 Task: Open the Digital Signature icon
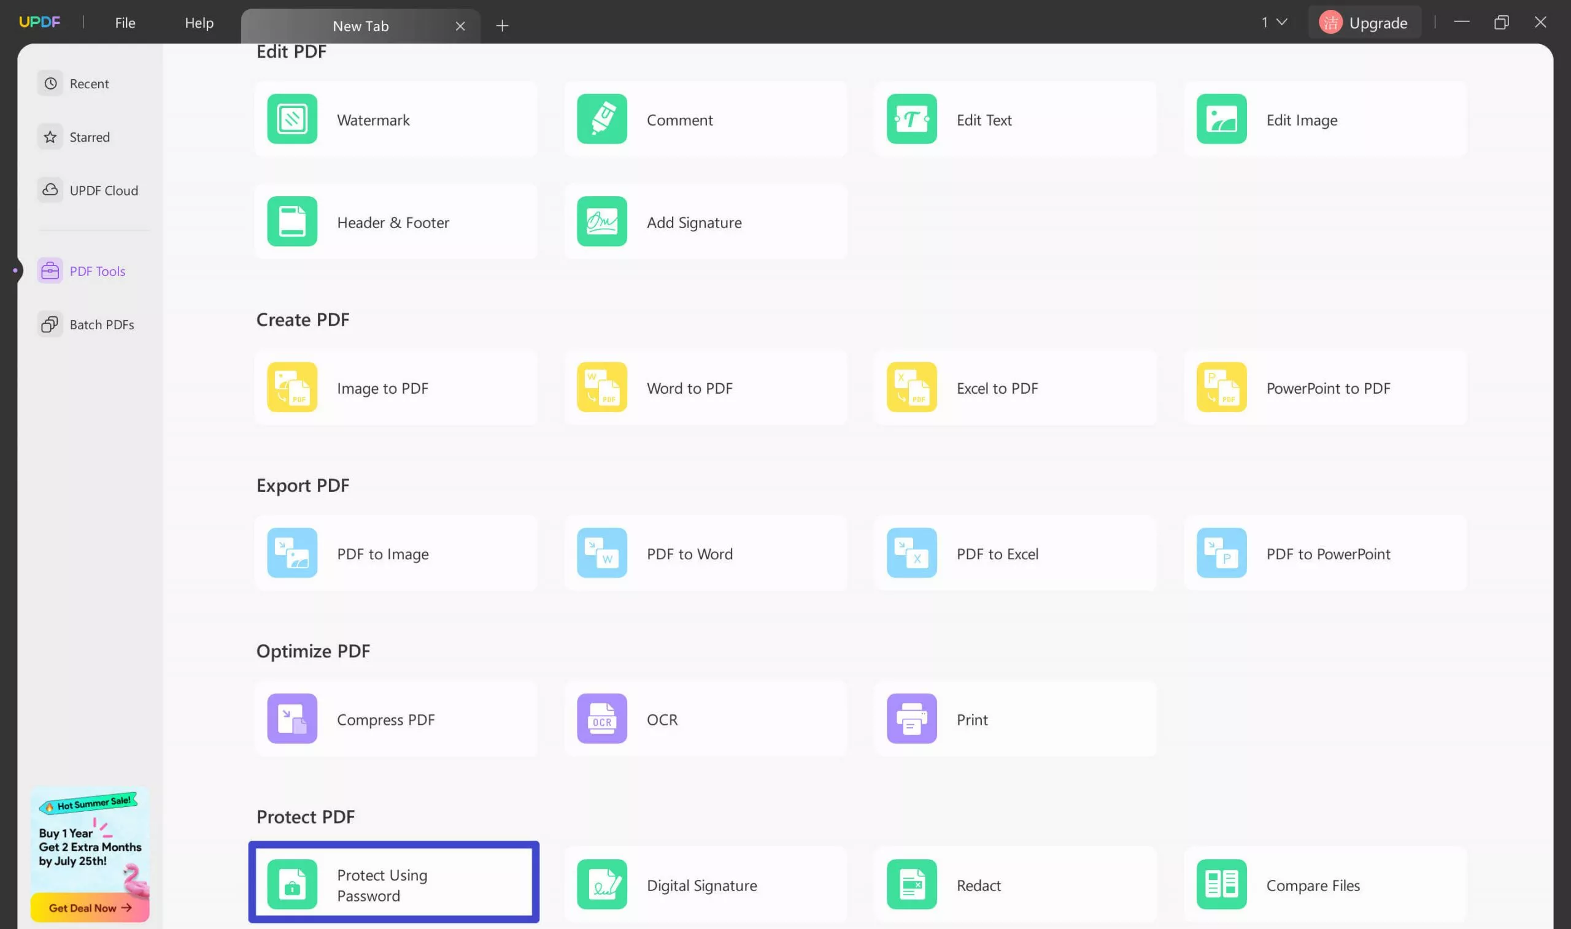point(601,885)
